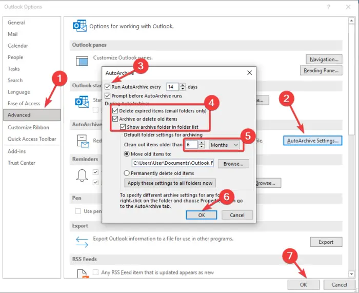Select Move old items to radio button
This screenshot has width=359, height=293.
(127, 154)
